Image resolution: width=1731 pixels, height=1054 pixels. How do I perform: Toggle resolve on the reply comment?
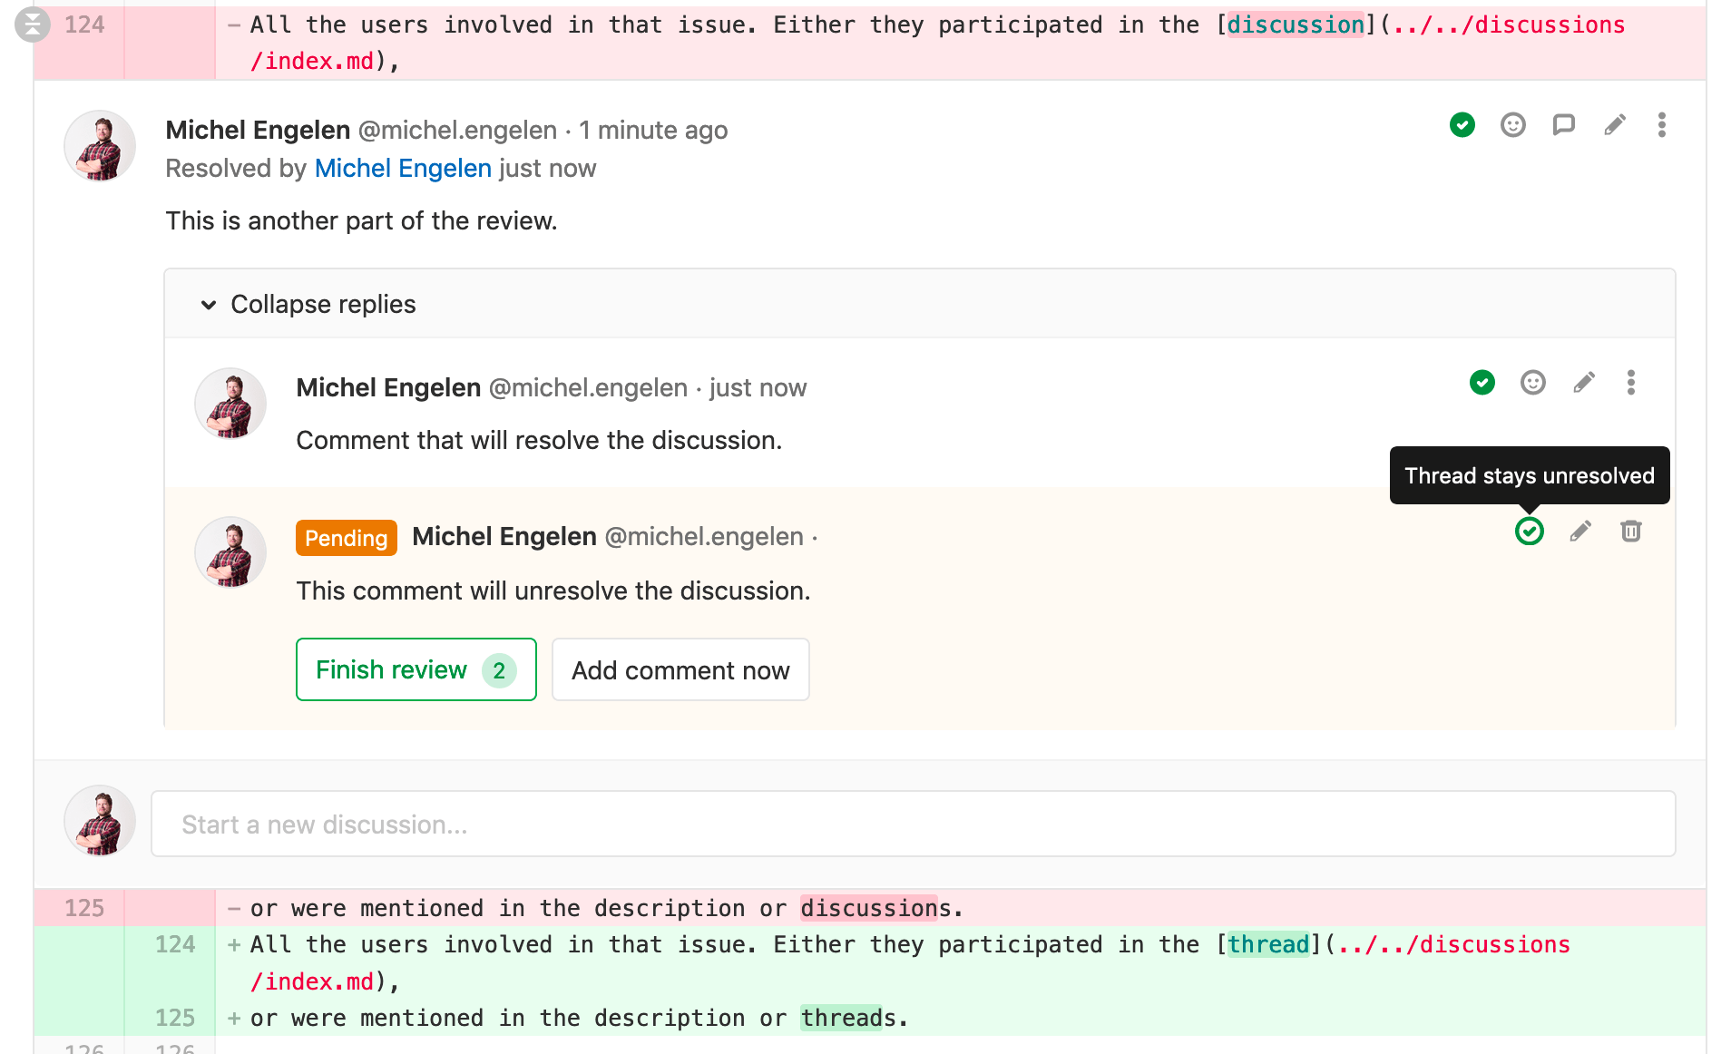[x=1482, y=383]
